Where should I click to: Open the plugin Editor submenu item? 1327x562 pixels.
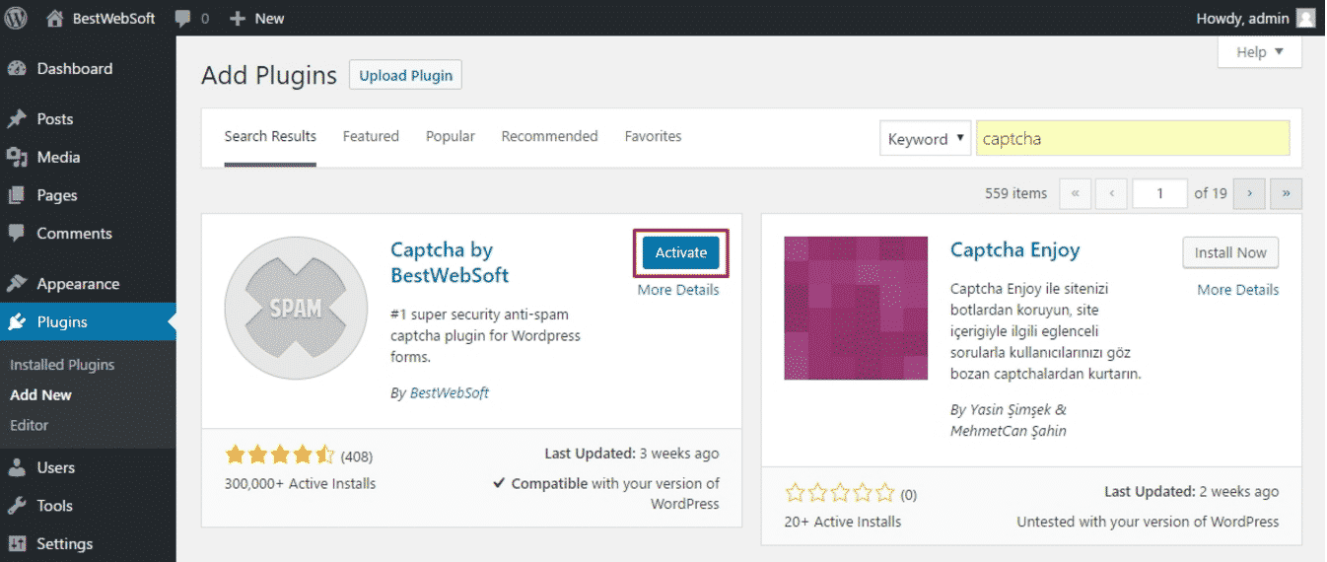29,425
